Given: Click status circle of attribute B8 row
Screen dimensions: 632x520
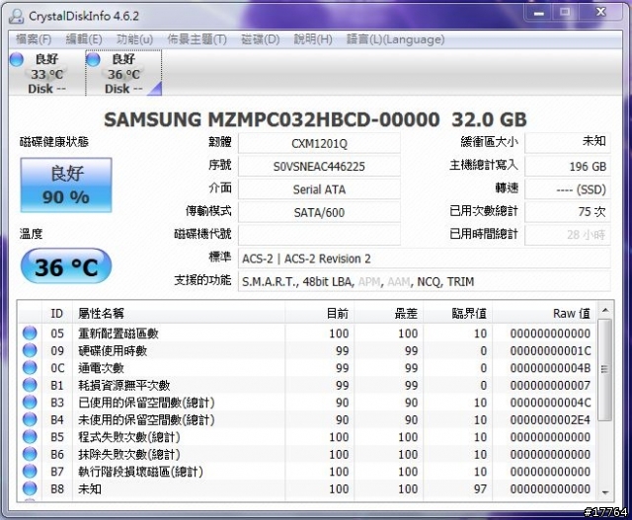Looking at the screenshot, I should pos(30,488).
